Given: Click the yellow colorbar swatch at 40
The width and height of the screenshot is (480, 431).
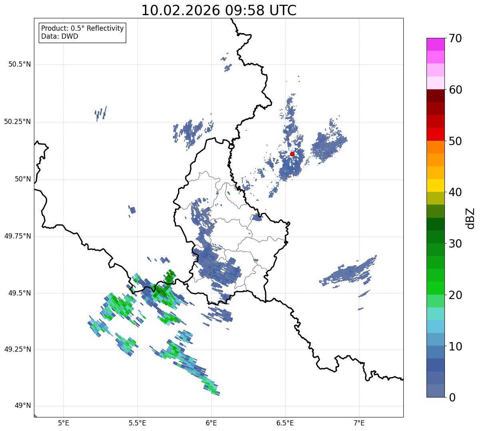Looking at the screenshot, I should tap(435, 185).
